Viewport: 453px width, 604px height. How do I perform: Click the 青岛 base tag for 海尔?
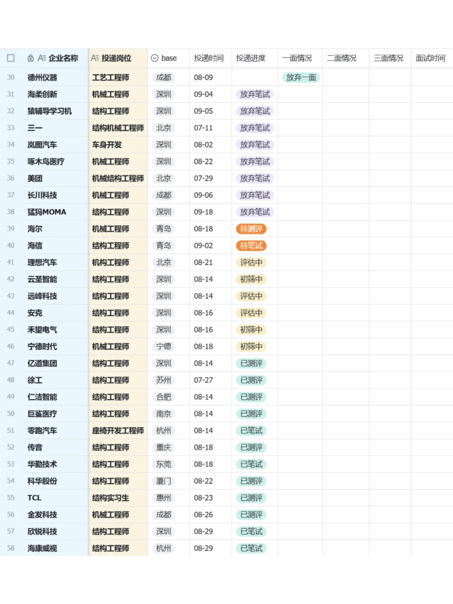(x=164, y=229)
